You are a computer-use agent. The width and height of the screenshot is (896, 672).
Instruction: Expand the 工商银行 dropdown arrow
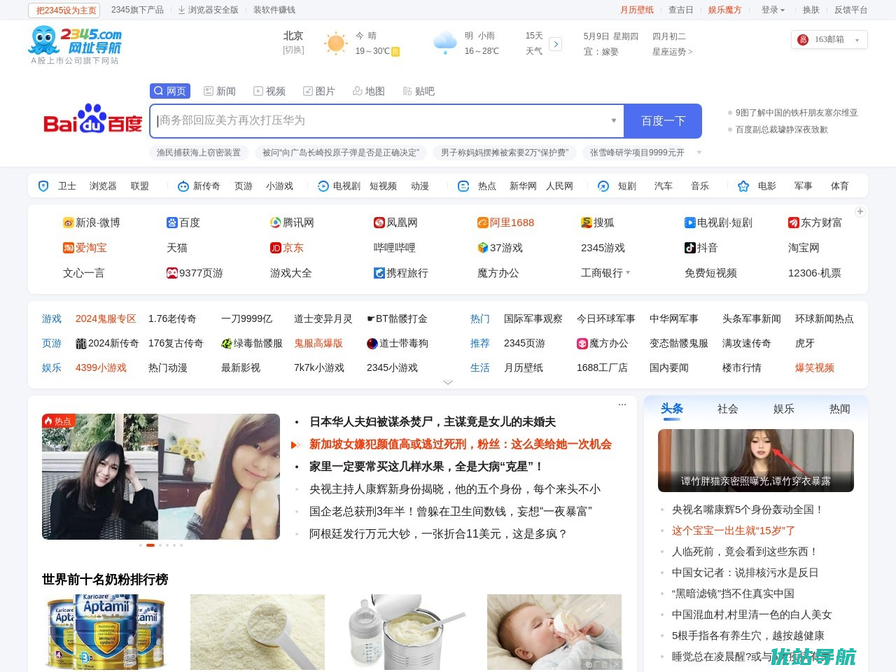coord(628,273)
